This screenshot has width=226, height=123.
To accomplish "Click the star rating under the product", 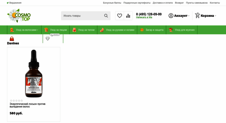I will [x=16, y=101].
